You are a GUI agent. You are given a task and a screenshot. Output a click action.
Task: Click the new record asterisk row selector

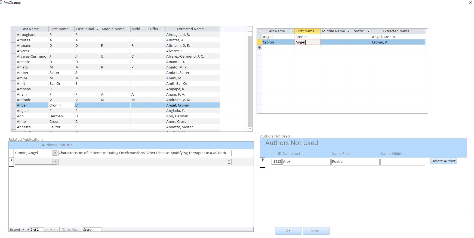tap(259, 48)
